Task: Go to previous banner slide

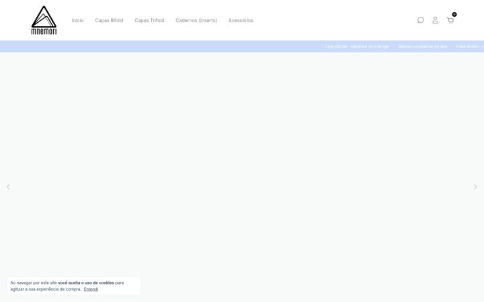Action: [x=8, y=187]
